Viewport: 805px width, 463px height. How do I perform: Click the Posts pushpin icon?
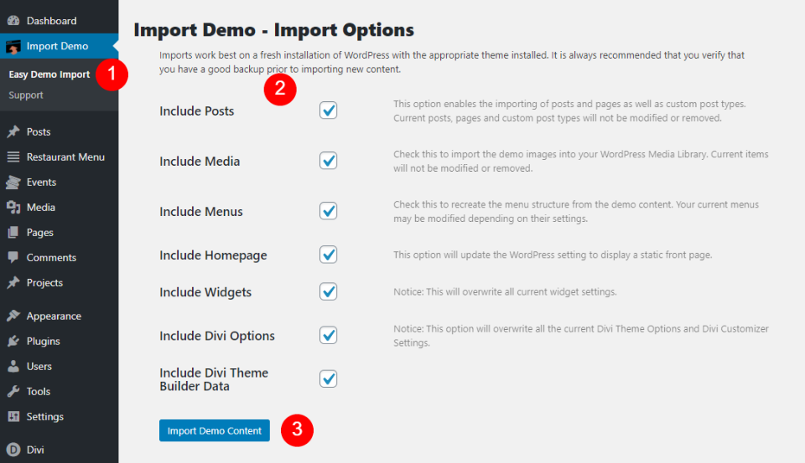(x=13, y=132)
